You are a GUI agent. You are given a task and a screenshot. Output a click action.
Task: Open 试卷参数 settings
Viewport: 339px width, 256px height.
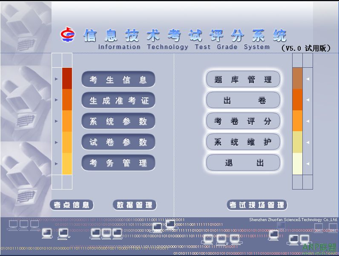(118, 142)
